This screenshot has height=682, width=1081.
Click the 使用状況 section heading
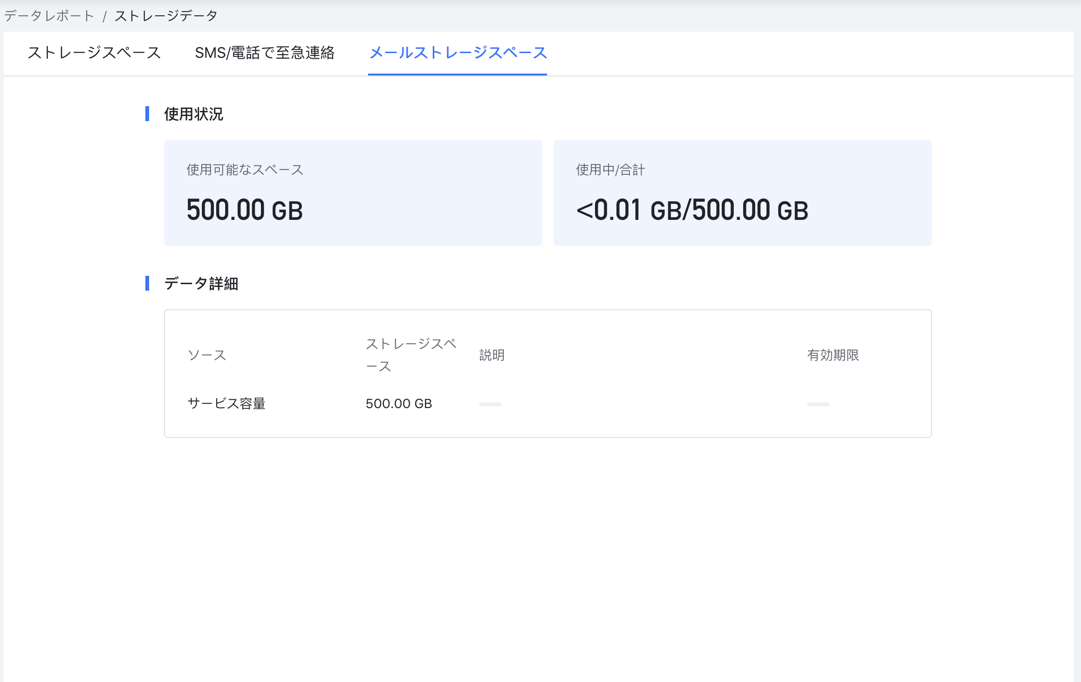(x=193, y=114)
